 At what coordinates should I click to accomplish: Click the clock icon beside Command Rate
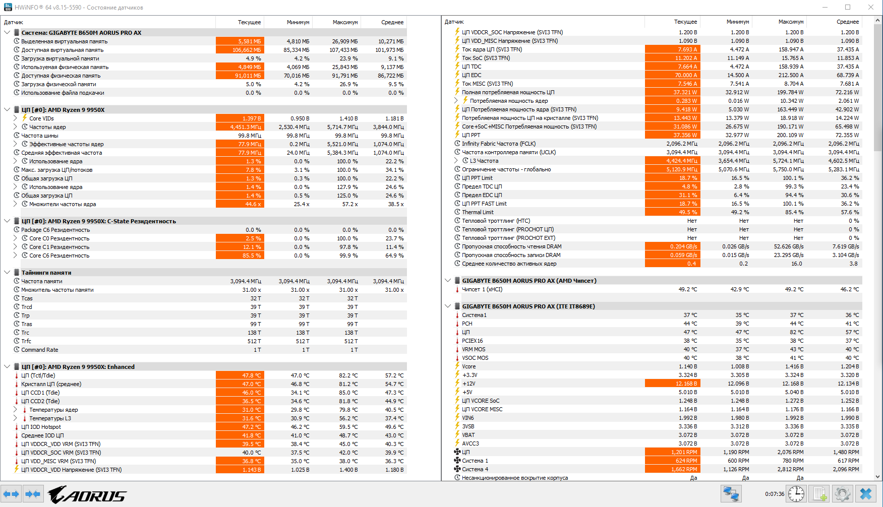click(x=17, y=350)
